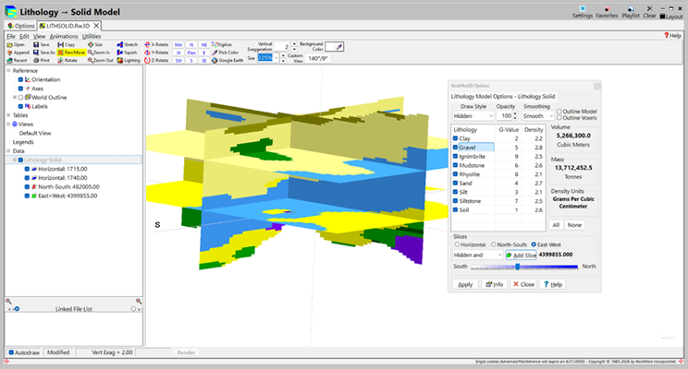Click the Custom View angle field
The width and height of the screenshot is (688, 369).
(x=318, y=59)
